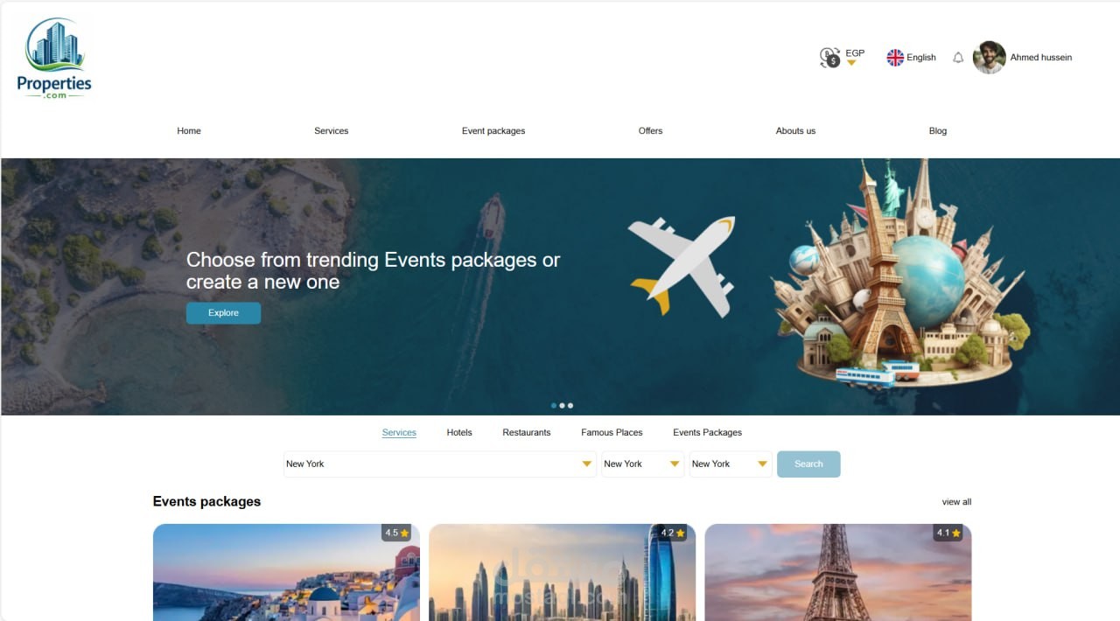This screenshot has width=1120, height=621.
Task: Select the third carousel slide dot
Action: point(570,406)
